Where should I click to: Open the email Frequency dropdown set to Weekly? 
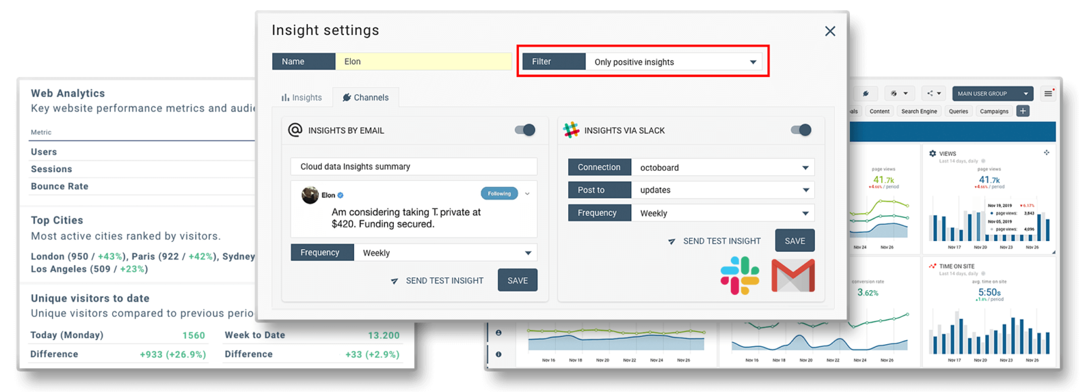[445, 253]
